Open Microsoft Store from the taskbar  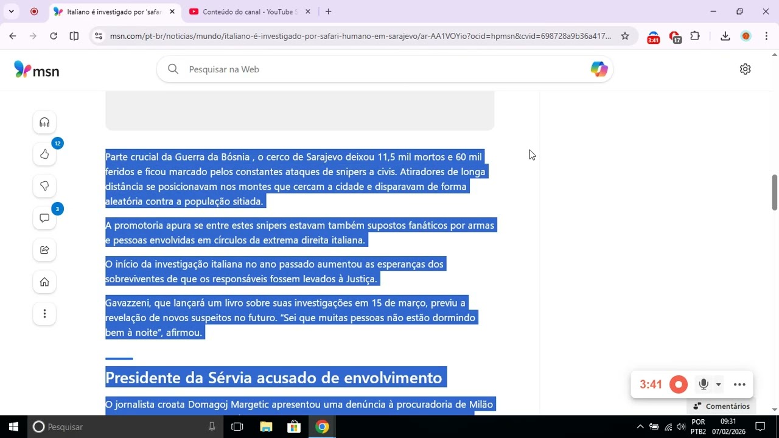294,426
